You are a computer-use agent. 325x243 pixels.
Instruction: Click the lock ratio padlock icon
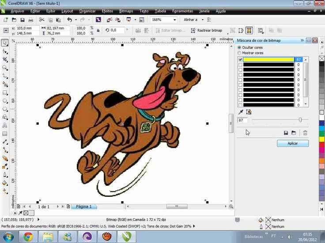(x=98, y=30)
